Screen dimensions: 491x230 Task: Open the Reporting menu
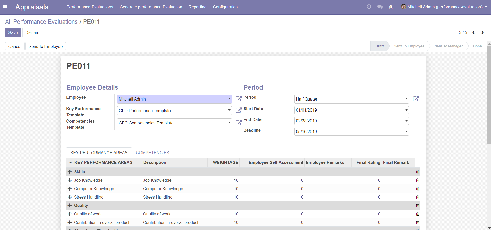point(197,7)
